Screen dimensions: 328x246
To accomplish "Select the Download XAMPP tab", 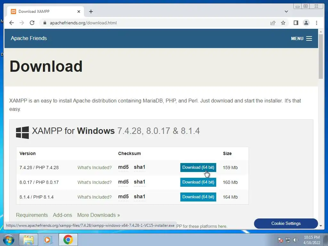I will point(45,12).
